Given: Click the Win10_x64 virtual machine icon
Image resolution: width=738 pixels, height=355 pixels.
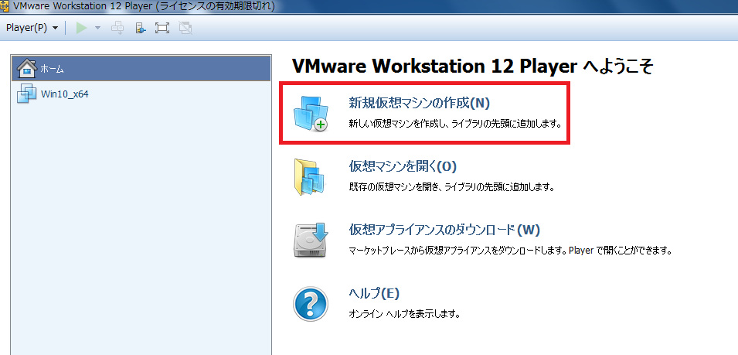Looking at the screenshot, I should [26, 94].
